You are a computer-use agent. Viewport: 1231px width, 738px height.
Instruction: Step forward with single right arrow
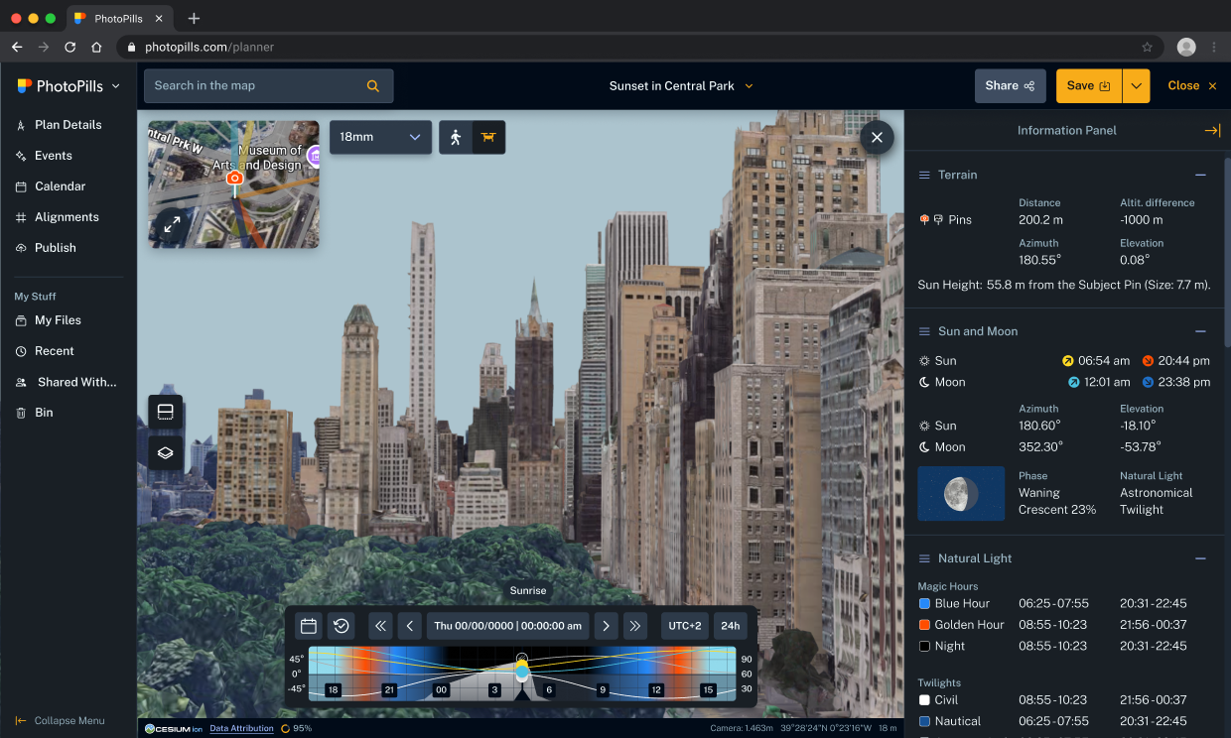click(606, 626)
